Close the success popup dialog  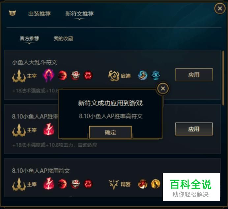pyautogui.click(x=163, y=88)
